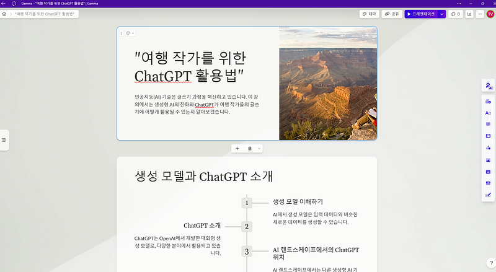This screenshot has height=272, width=496.
Task: Open the TV user avatar menu
Action: [x=490, y=14]
